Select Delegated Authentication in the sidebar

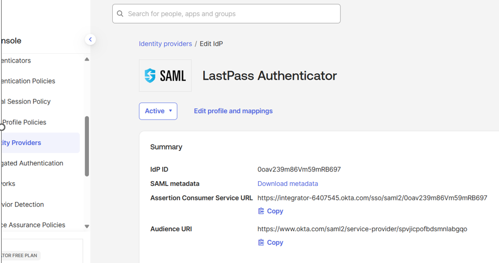(32, 163)
